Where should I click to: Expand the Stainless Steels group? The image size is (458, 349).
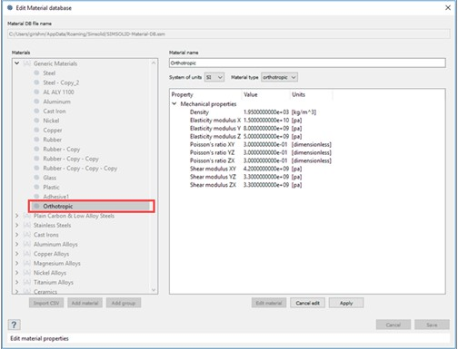click(x=17, y=225)
